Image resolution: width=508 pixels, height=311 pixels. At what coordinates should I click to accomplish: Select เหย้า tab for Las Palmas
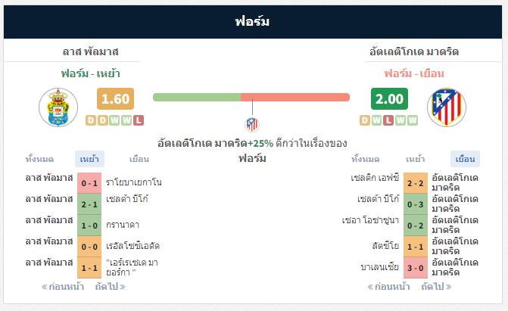[89, 159]
